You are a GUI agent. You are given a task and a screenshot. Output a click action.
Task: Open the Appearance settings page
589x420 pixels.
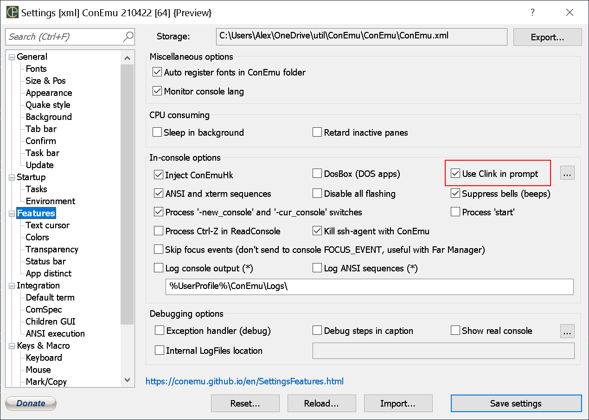(49, 93)
